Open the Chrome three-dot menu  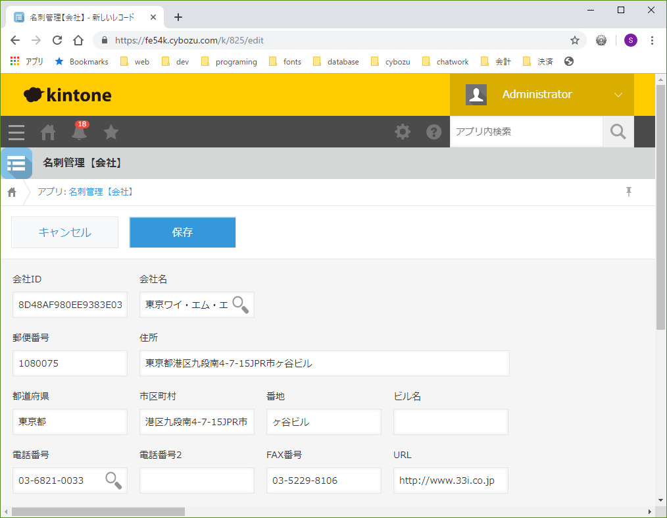point(652,40)
